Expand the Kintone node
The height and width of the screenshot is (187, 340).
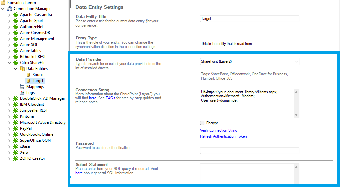(9, 117)
